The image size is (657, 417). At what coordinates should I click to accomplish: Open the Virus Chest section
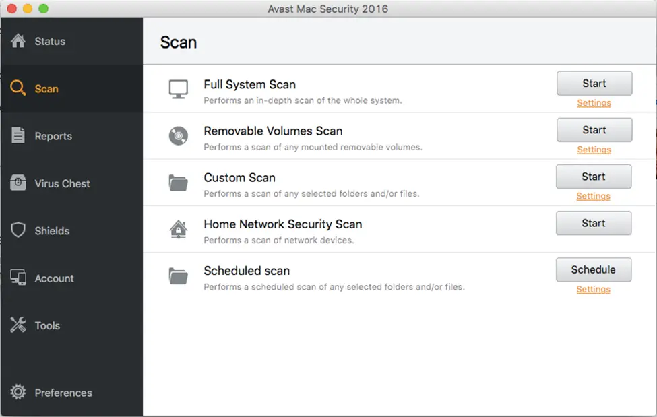coord(71,183)
